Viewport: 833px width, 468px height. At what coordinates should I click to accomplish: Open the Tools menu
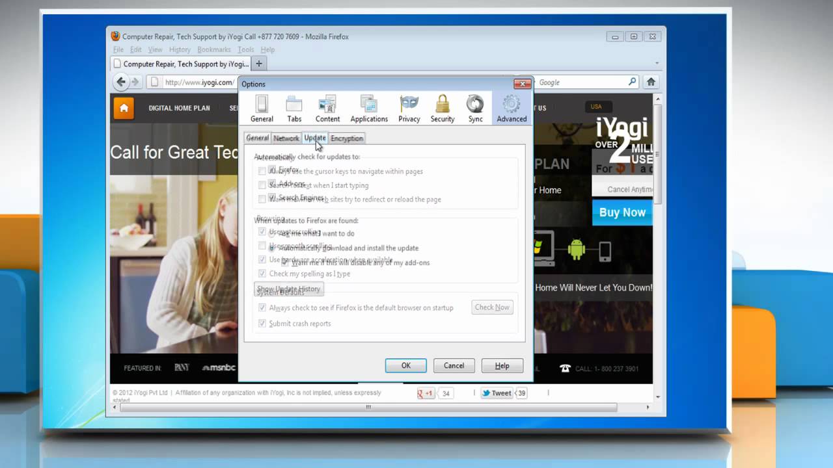pos(245,49)
